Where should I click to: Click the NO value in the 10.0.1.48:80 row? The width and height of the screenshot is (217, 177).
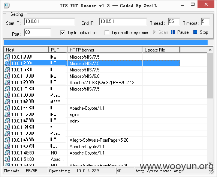(54, 153)
